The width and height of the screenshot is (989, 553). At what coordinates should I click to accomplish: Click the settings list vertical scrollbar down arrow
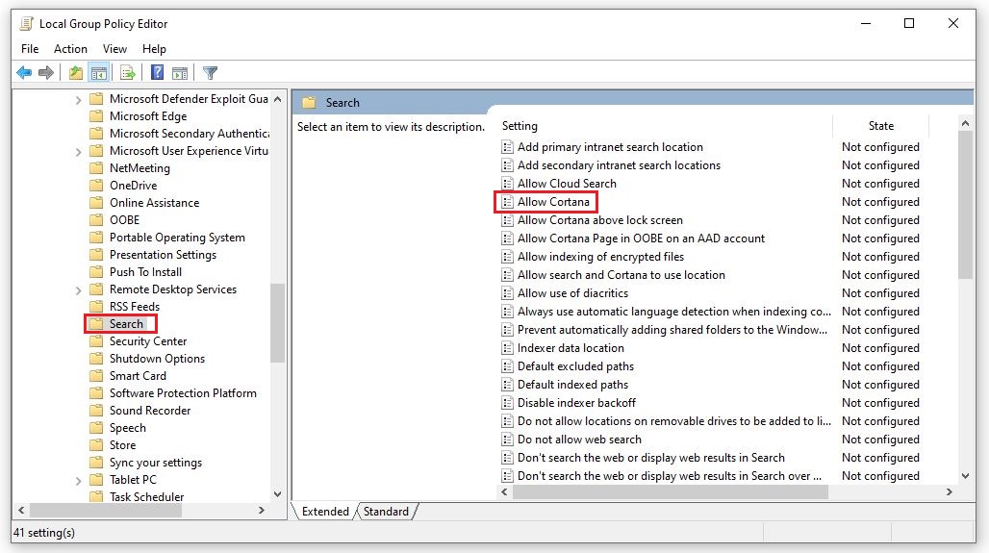pos(966,475)
